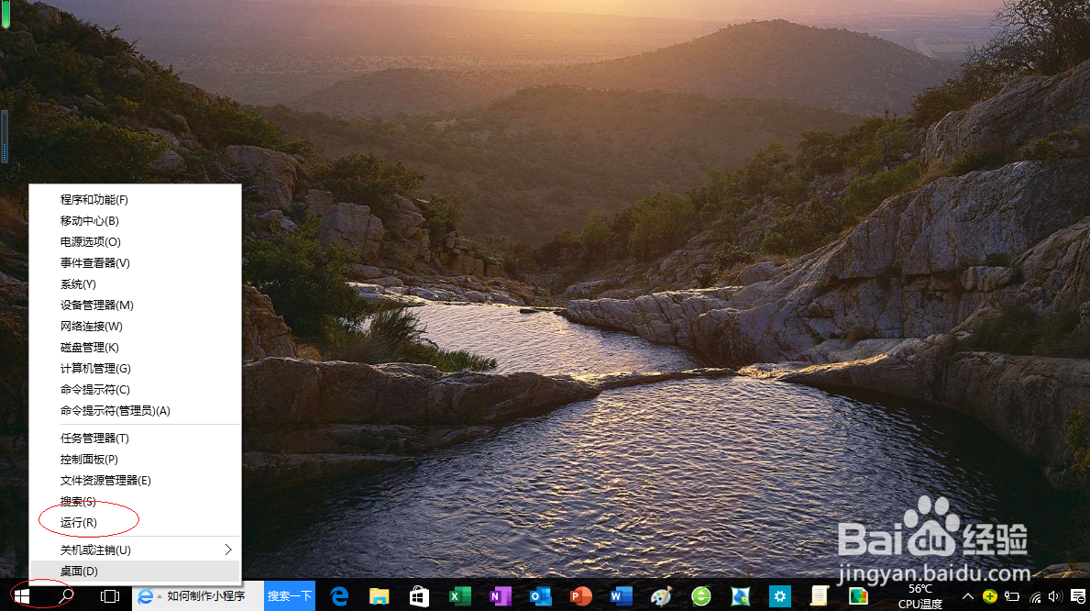Viewport: 1090px width, 611px height.
Task: Open Task View on taskbar
Action: point(110,596)
